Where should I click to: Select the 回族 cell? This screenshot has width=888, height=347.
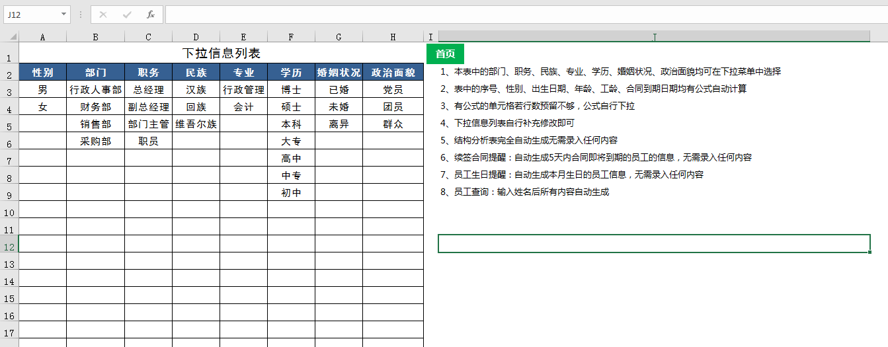coord(196,106)
